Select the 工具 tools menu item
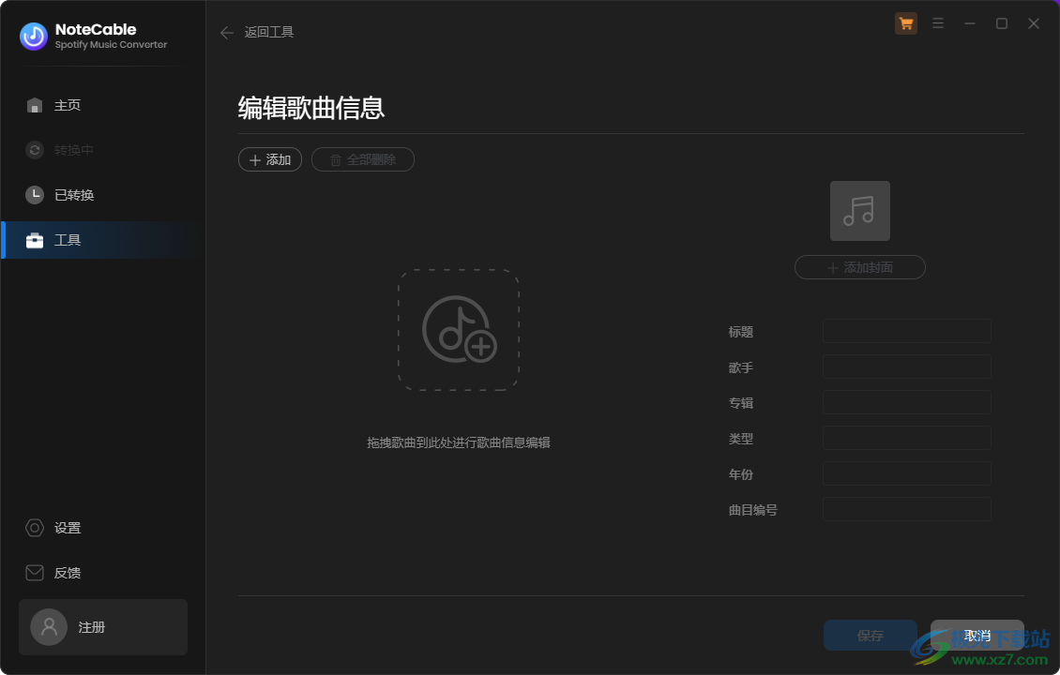 pos(103,240)
